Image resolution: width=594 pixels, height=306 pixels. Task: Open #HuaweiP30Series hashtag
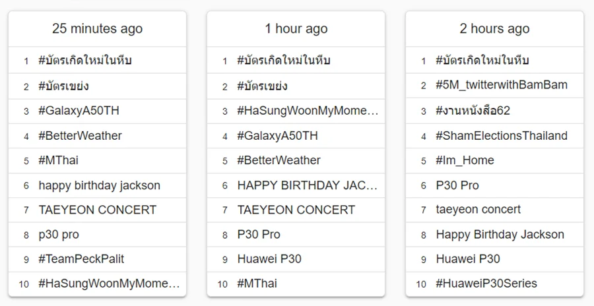tap(486, 284)
